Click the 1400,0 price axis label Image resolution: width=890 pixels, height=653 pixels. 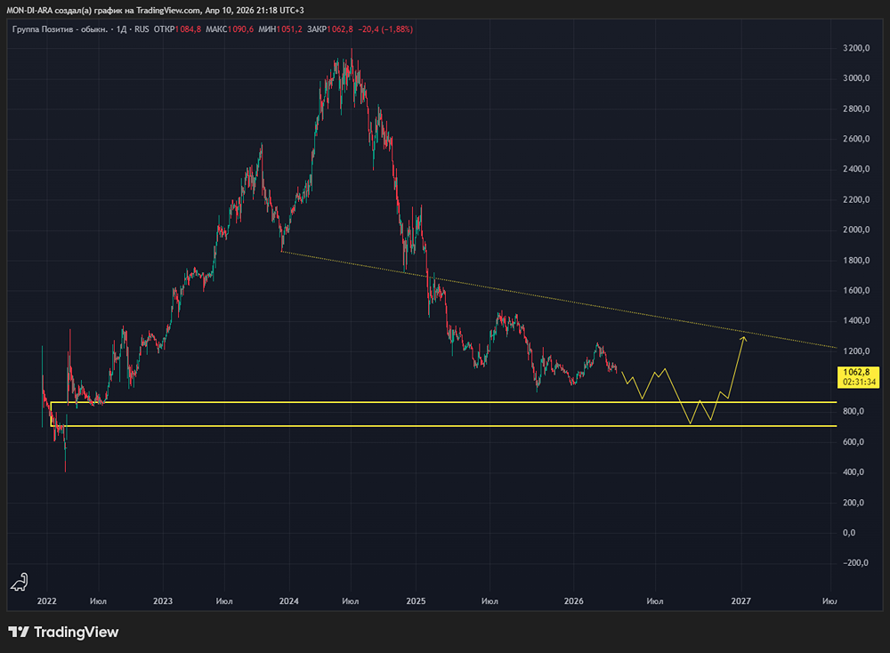(x=856, y=320)
